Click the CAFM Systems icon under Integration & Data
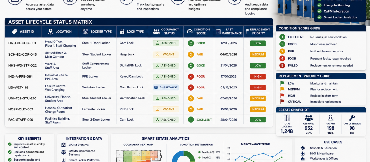This screenshot has width=370, height=162. point(63,145)
